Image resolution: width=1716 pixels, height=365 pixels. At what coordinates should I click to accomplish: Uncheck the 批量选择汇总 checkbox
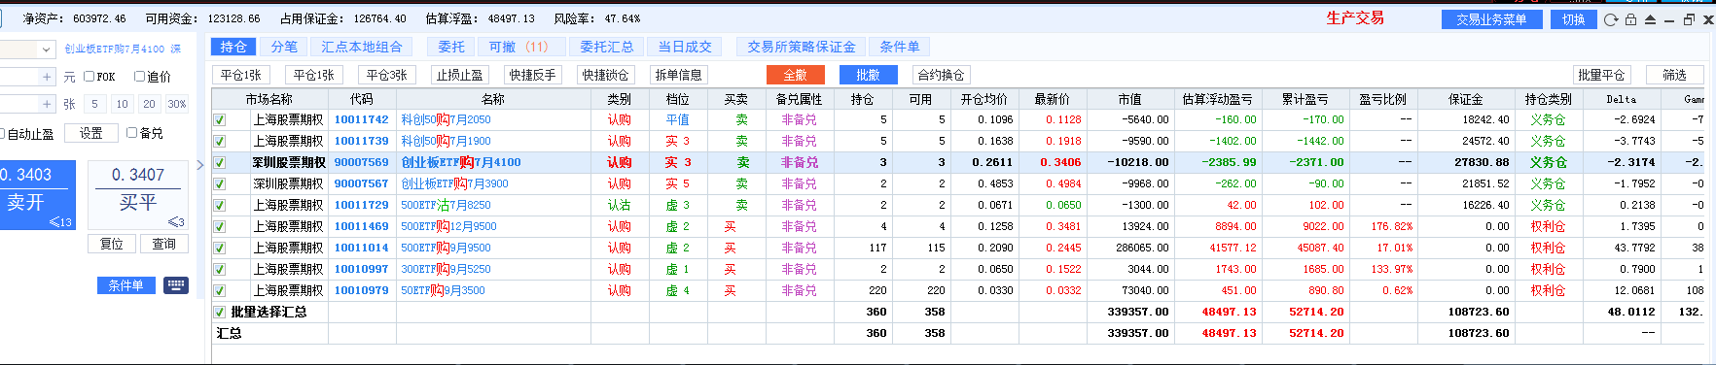220,313
